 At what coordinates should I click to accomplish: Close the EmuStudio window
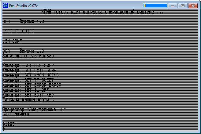(193, 5)
